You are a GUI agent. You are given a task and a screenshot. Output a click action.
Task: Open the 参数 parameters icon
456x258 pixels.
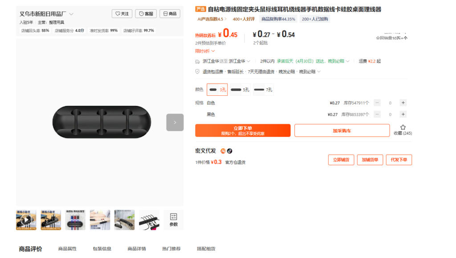pos(173,220)
